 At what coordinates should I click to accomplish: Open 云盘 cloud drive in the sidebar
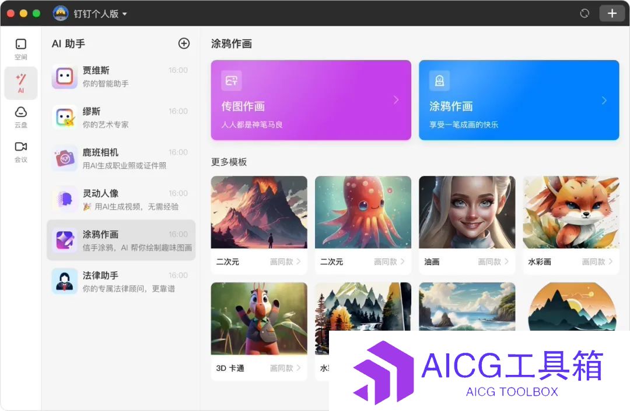pos(21,117)
